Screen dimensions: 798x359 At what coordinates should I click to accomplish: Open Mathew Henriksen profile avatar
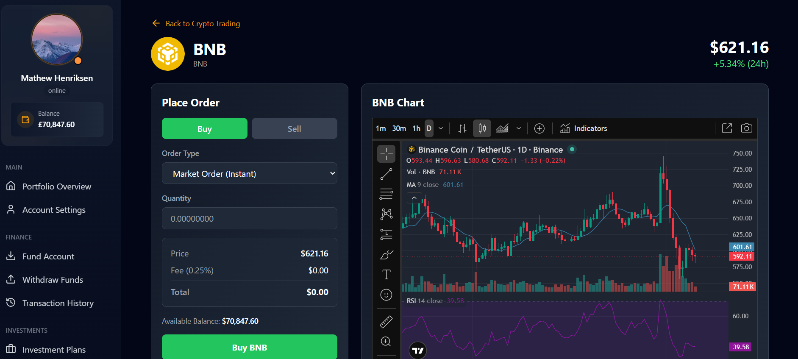(57, 39)
